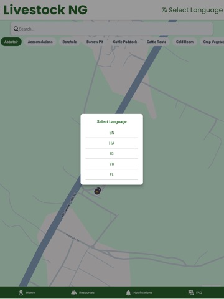The image size is (224, 299).
Task: Select the Cold Room filter chip
Action: click(x=185, y=42)
